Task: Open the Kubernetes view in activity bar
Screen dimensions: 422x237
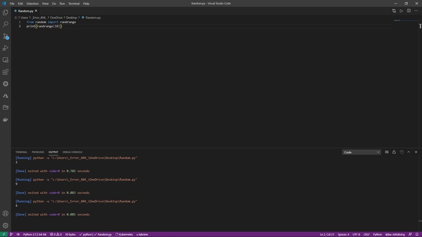Action: pos(5,84)
